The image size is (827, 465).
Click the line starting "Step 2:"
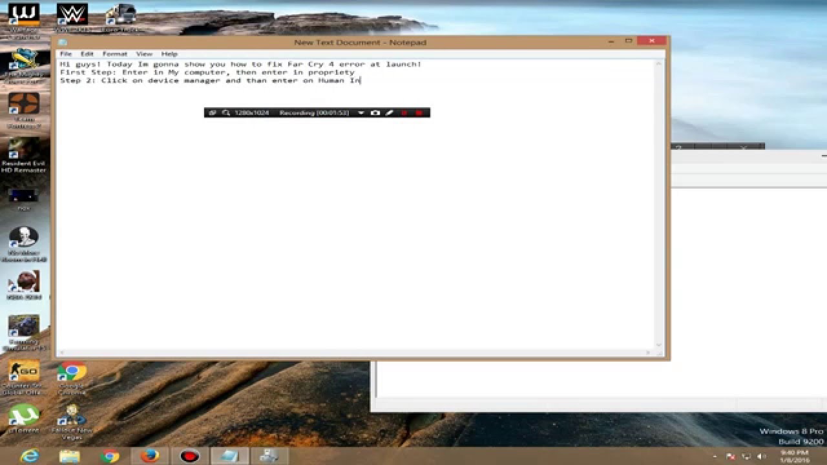(x=210, y=81)
